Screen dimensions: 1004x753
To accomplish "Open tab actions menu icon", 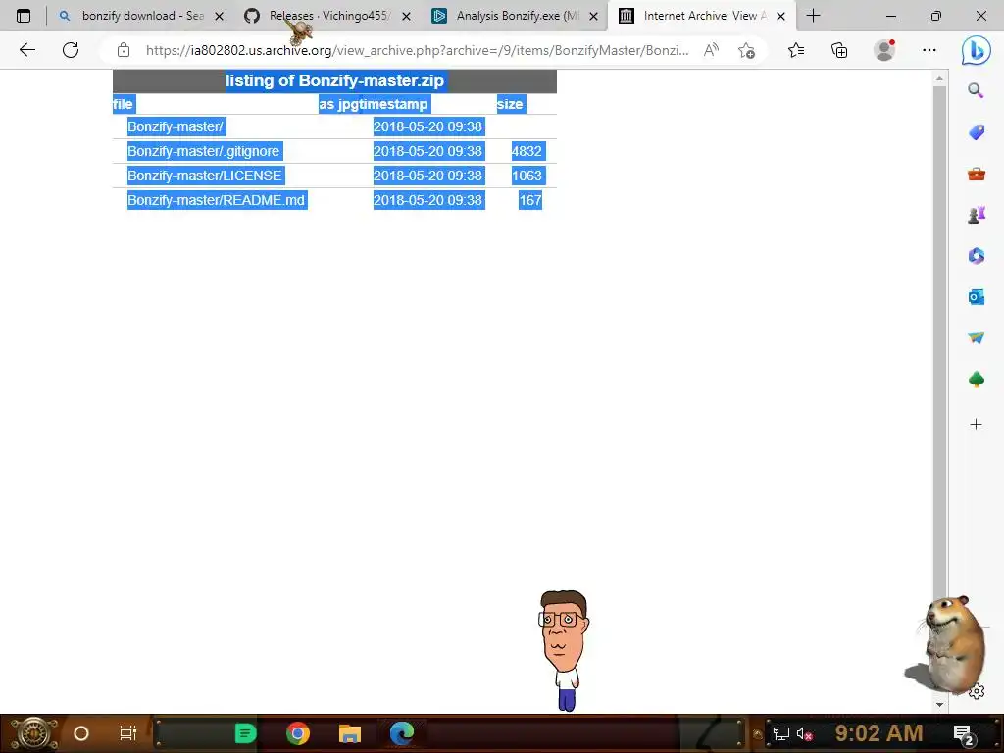I will click(x=24, y=16).
